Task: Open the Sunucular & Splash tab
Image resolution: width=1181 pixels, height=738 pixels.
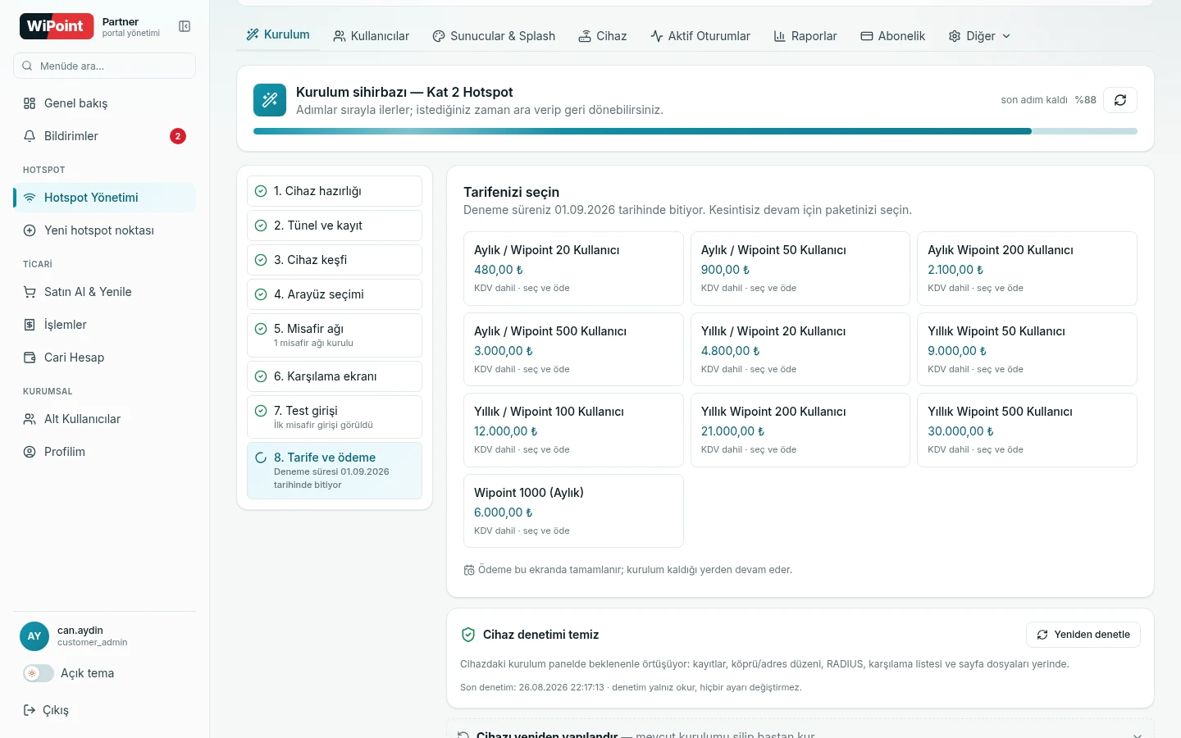Action: [494, 36]
